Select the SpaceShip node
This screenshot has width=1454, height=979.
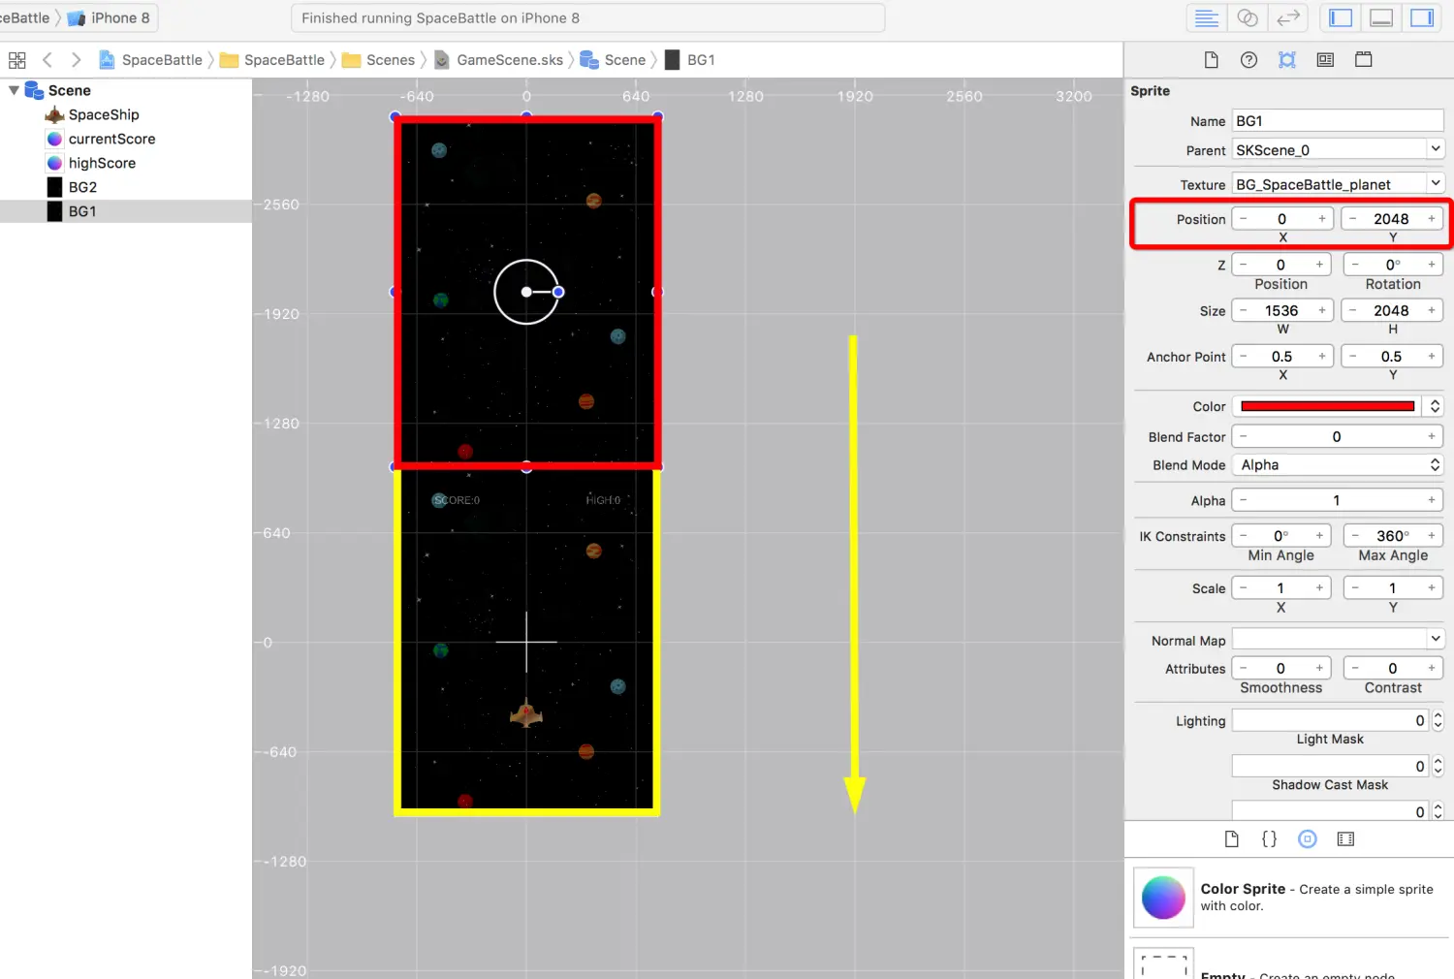coord(104,114)
